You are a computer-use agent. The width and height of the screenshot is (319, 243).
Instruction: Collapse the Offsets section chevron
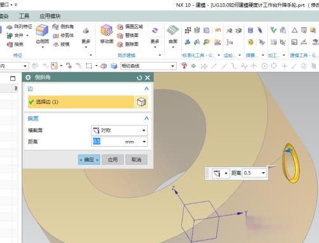click(147, 119)
